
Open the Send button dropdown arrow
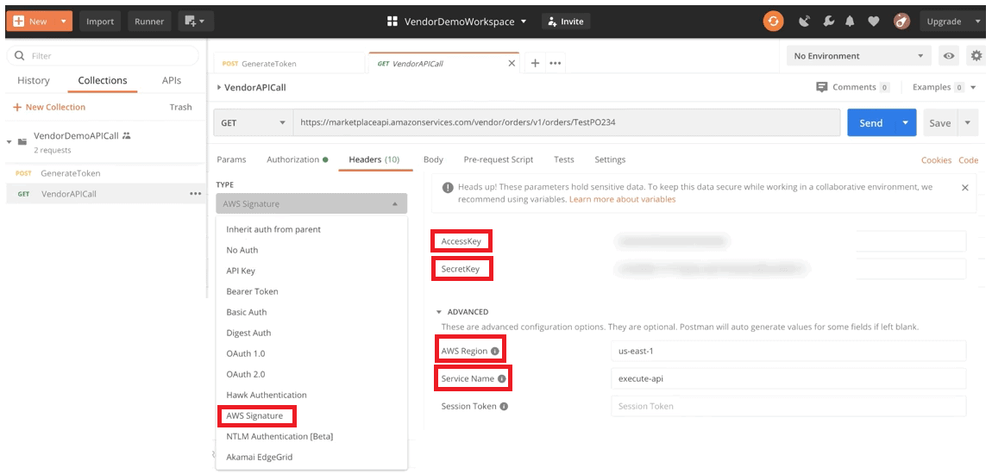point(906,122)
